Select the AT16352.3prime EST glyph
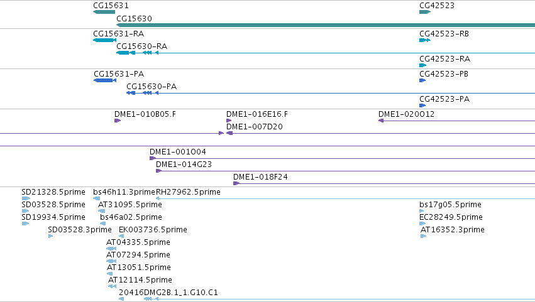 [424, 236]
